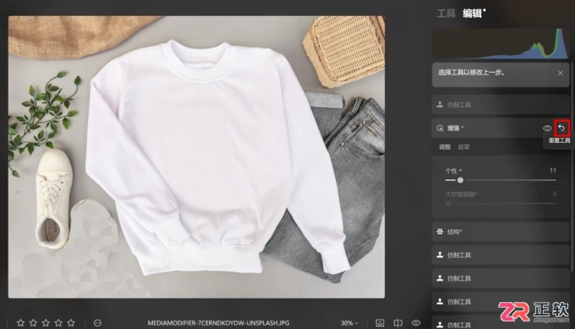Click the fit-to-screen monitor icon

coord(381,323)
